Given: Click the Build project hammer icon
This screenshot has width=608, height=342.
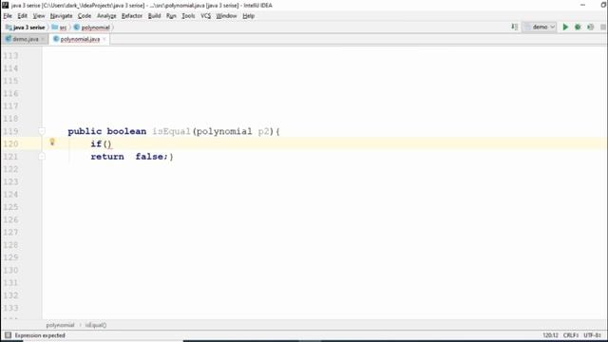Looking at the screenshot, I should [x=515, y=27].
